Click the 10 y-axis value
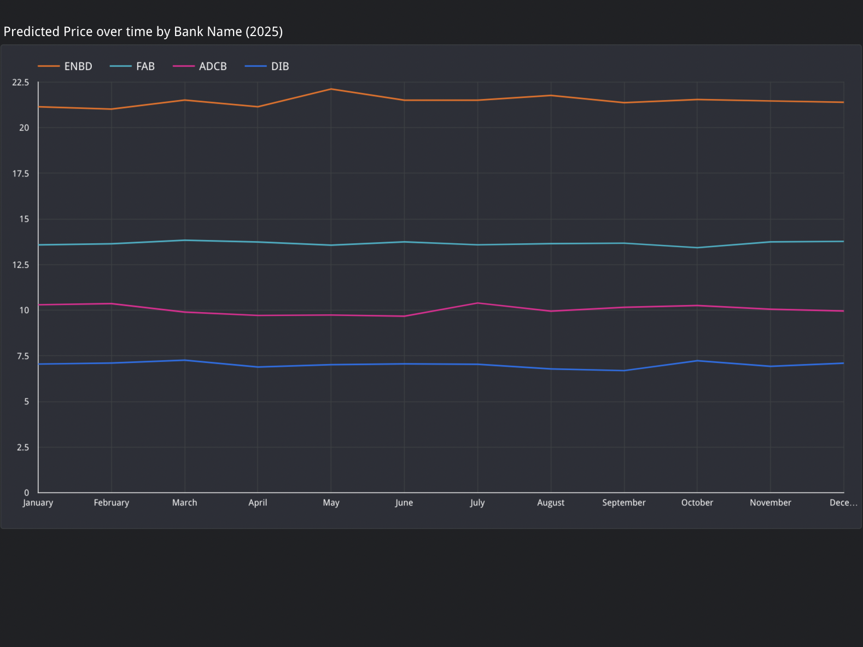Viewport: 863px width, 647px height. (x=24, y=310)
